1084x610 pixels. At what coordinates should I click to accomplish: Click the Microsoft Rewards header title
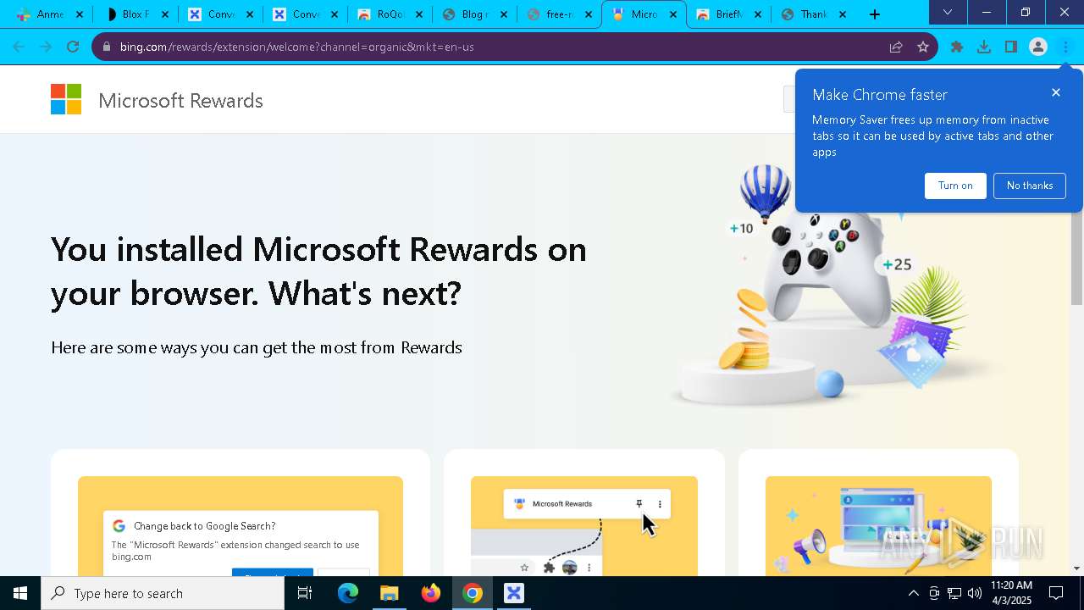click(180, 101)
